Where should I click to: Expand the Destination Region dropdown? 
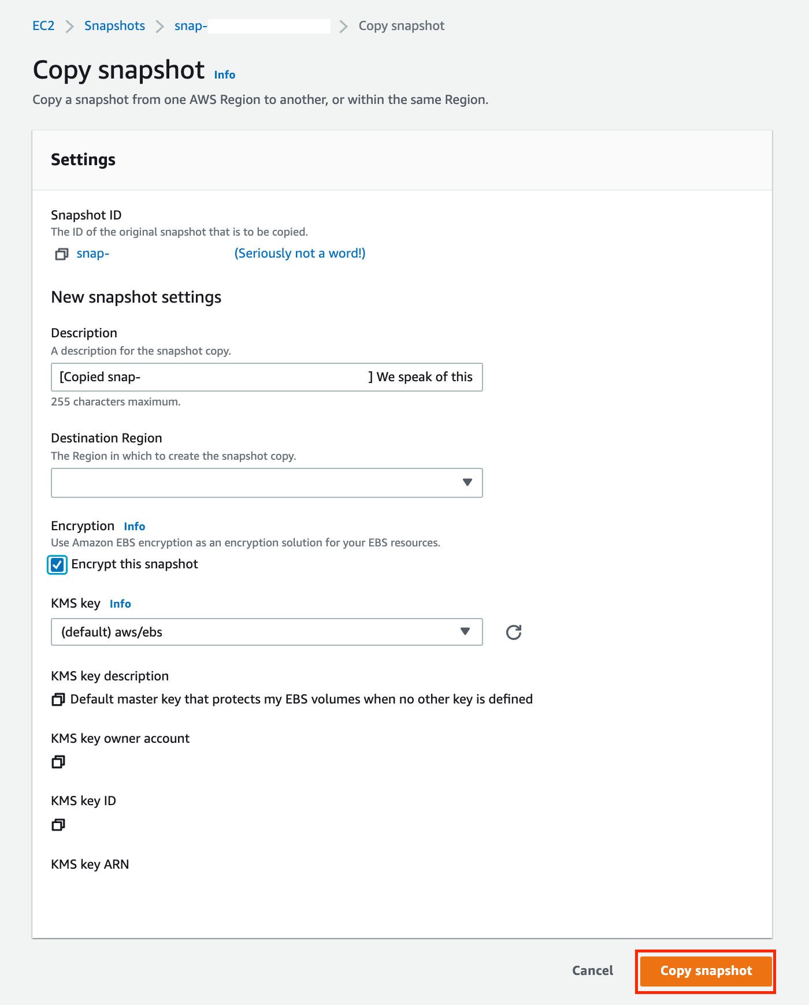coord(266,483)
